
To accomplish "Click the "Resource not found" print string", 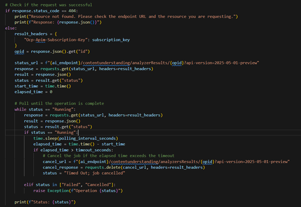I will click(130, 17).
